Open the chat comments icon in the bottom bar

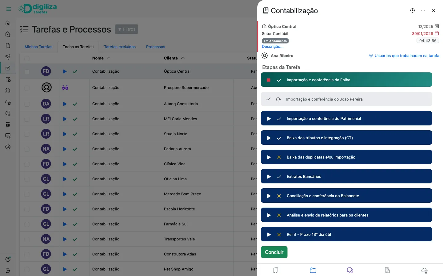pyautogui.click(x=350, y=270)
